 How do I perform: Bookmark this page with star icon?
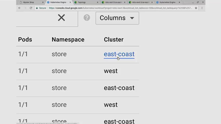tap(196, 8)
